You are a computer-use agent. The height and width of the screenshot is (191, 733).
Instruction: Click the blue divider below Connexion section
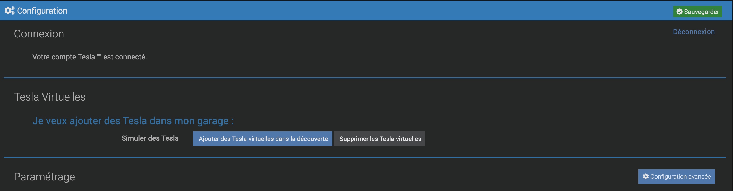click(364, 78)
